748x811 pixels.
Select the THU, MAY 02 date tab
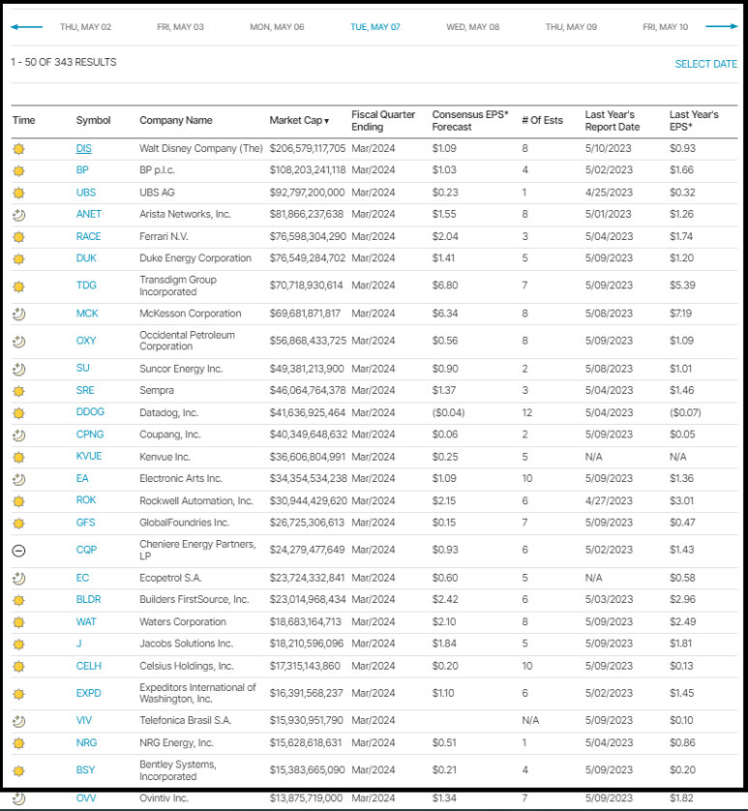point(85,27)
